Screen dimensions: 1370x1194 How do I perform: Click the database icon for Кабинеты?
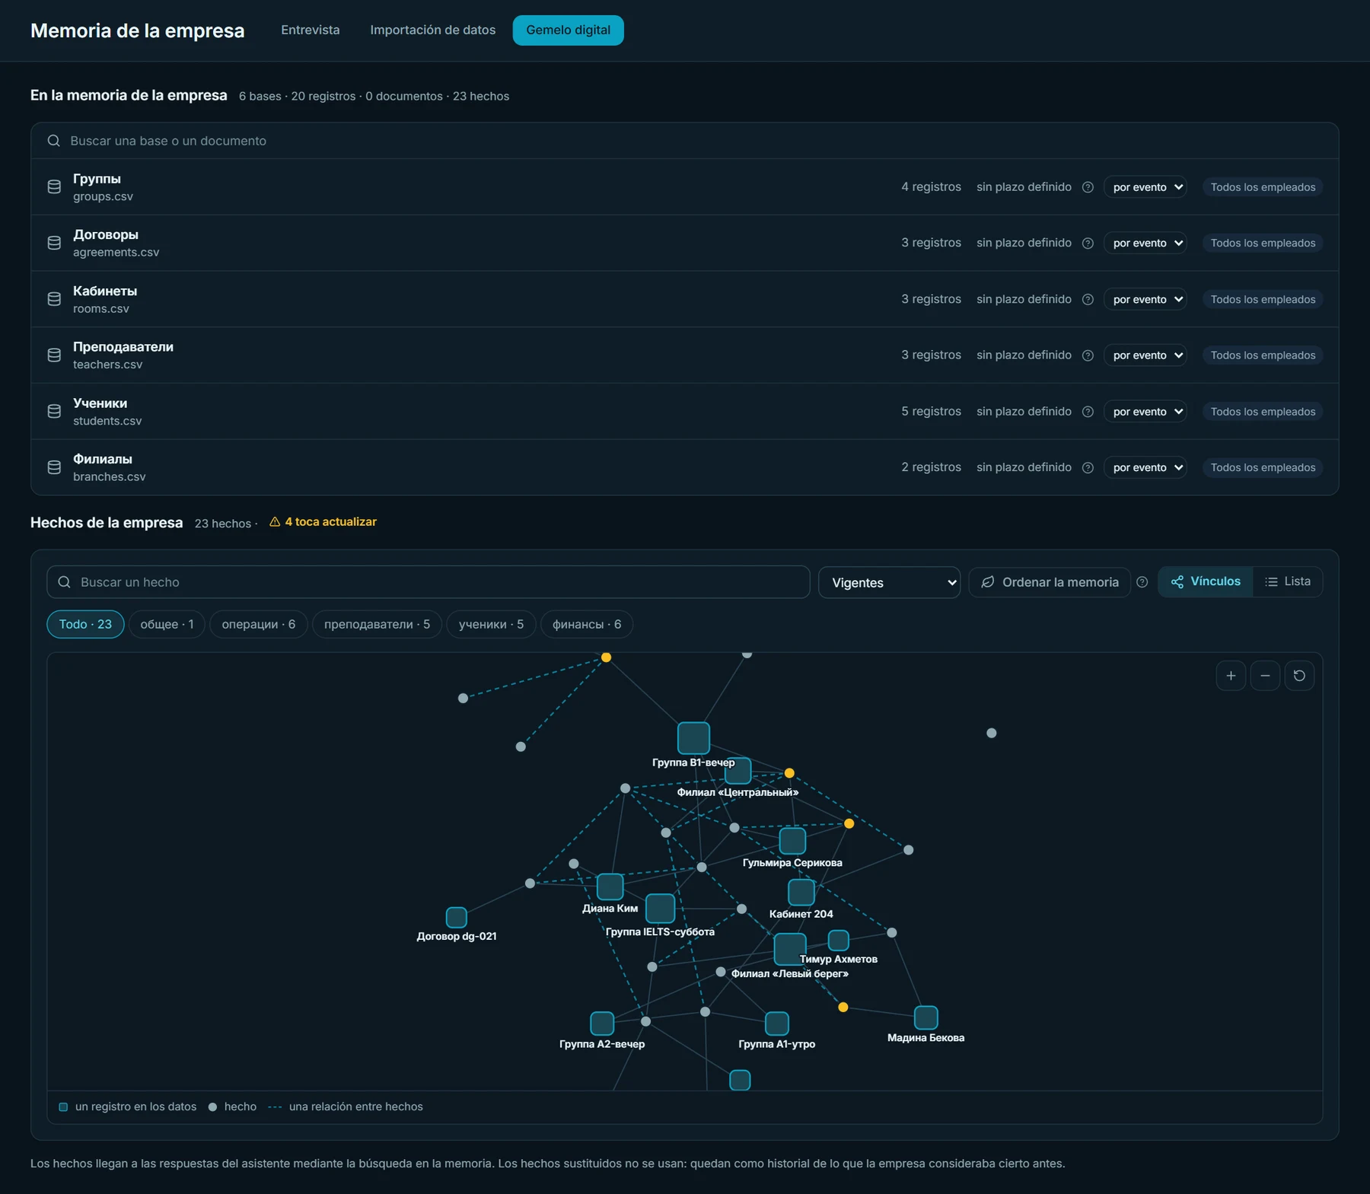click(54, 299)
